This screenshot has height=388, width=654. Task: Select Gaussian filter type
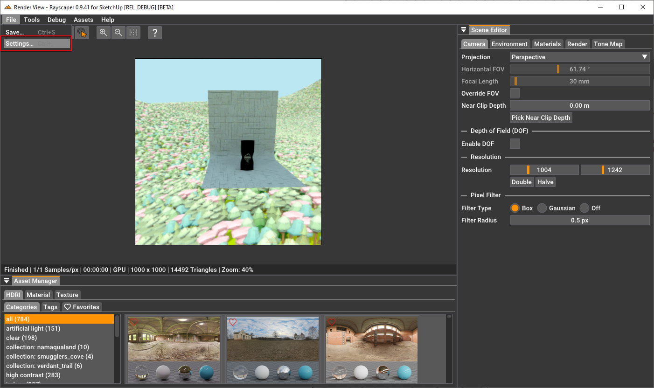click(542, 208)
